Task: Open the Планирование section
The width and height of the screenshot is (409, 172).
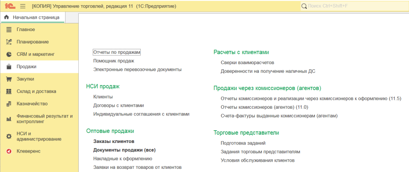Action: coord(39,42)
